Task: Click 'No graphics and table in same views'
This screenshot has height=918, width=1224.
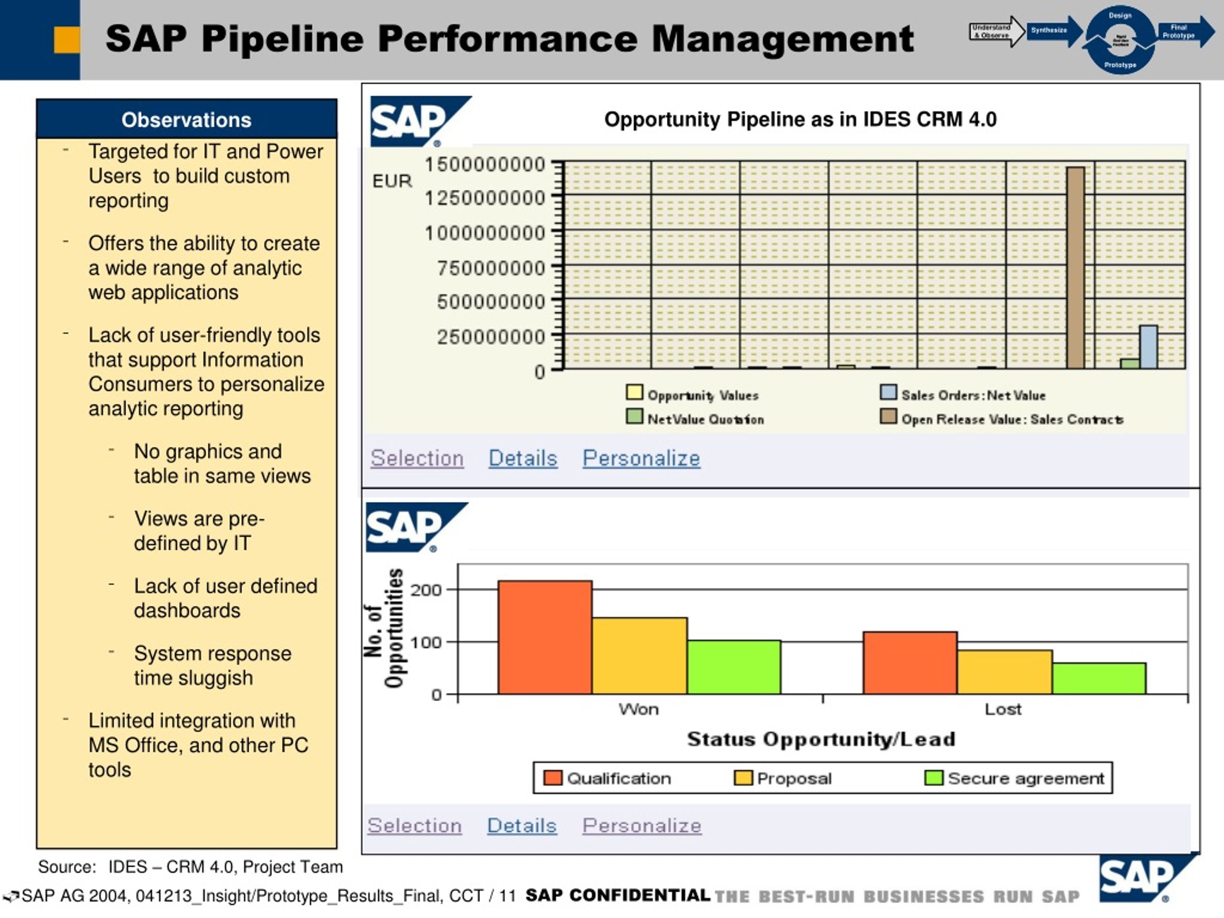Action: pos(222,464)
